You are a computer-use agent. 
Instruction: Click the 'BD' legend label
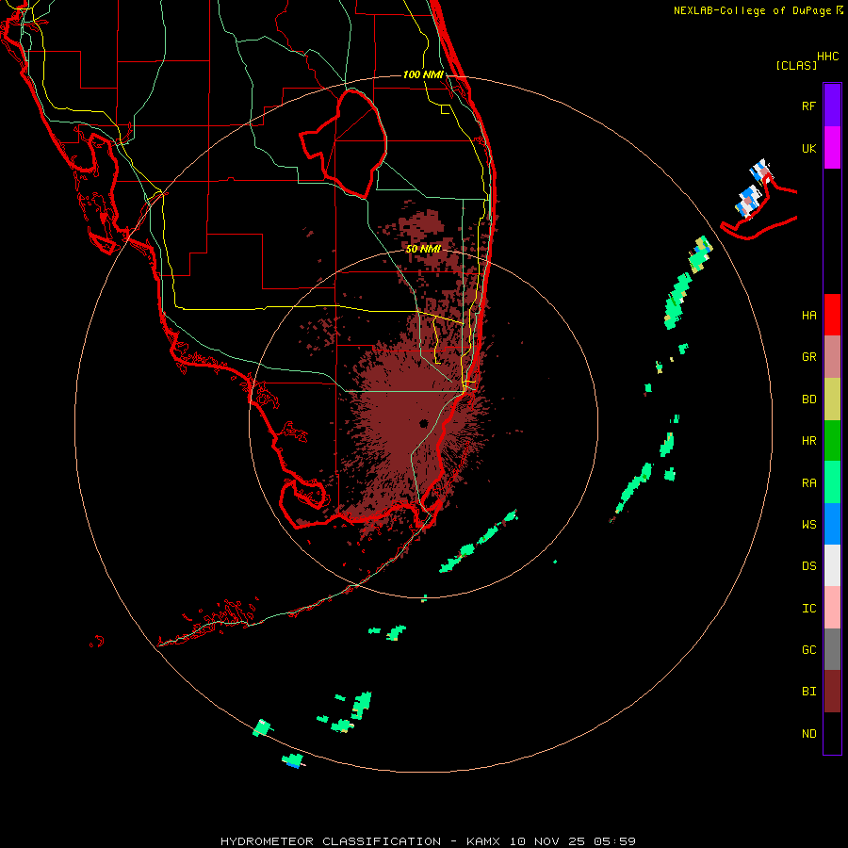[808, 400]
